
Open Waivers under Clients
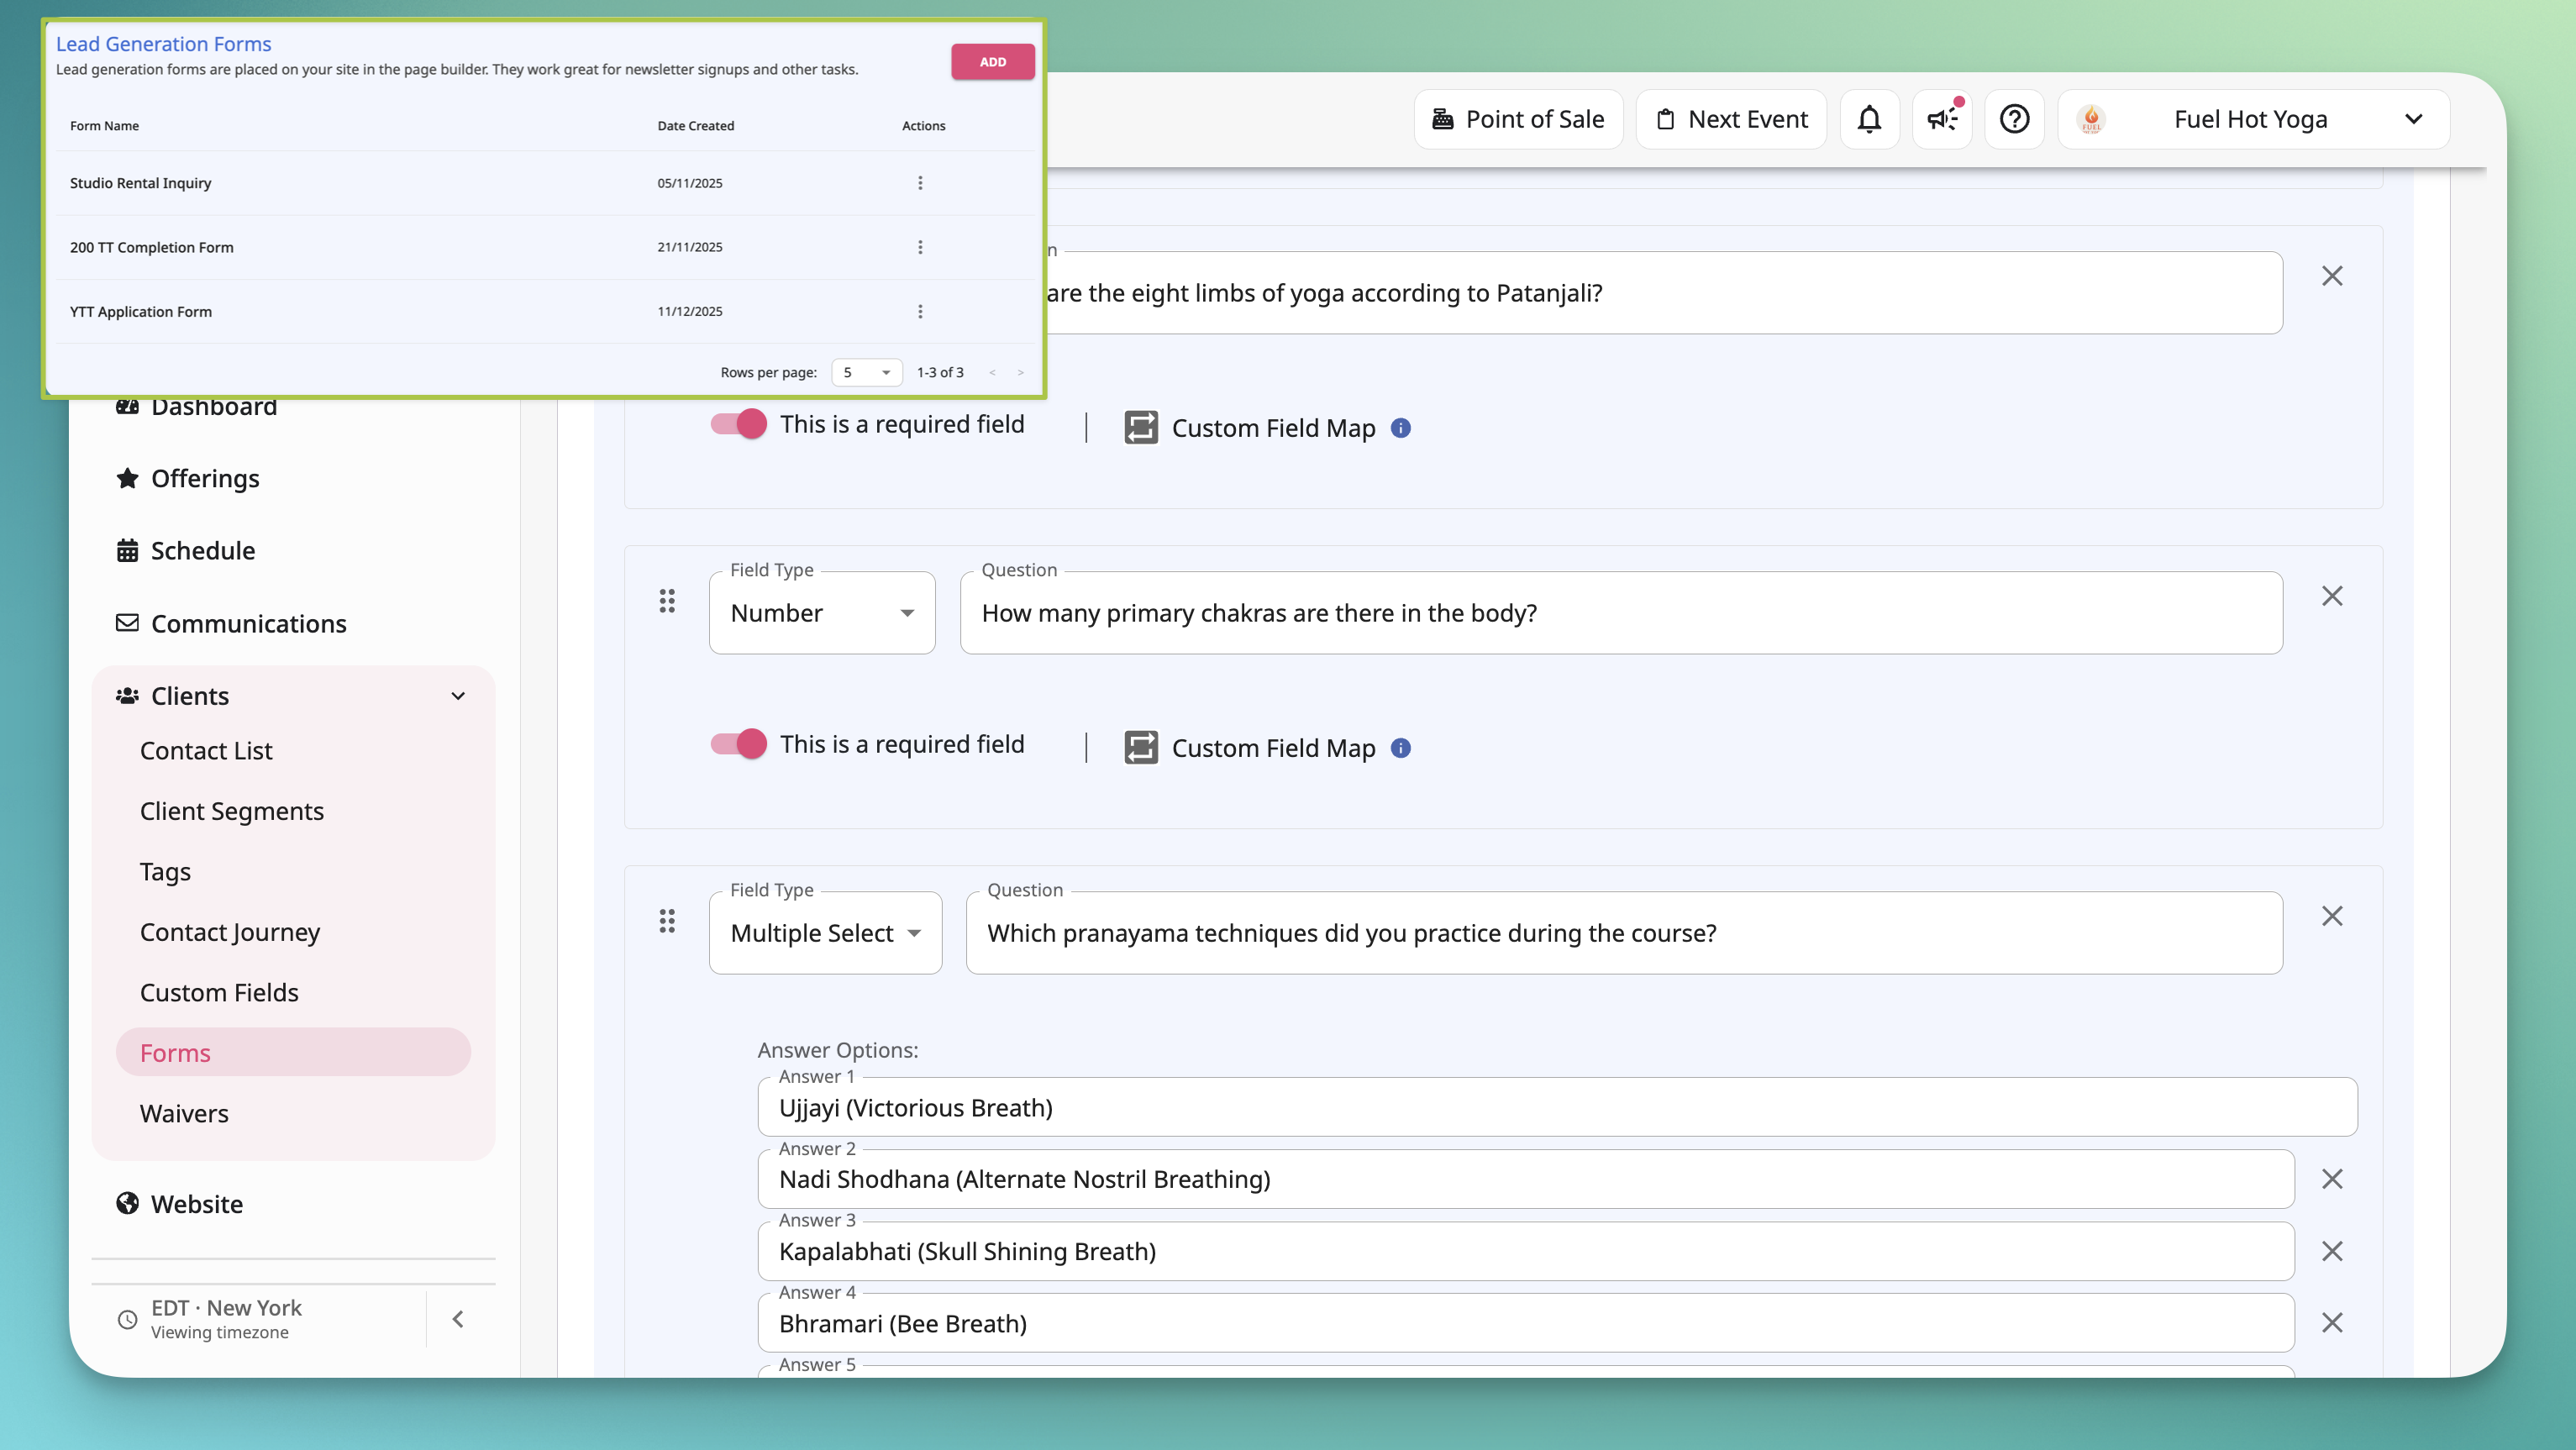[x=184, y=1114]
